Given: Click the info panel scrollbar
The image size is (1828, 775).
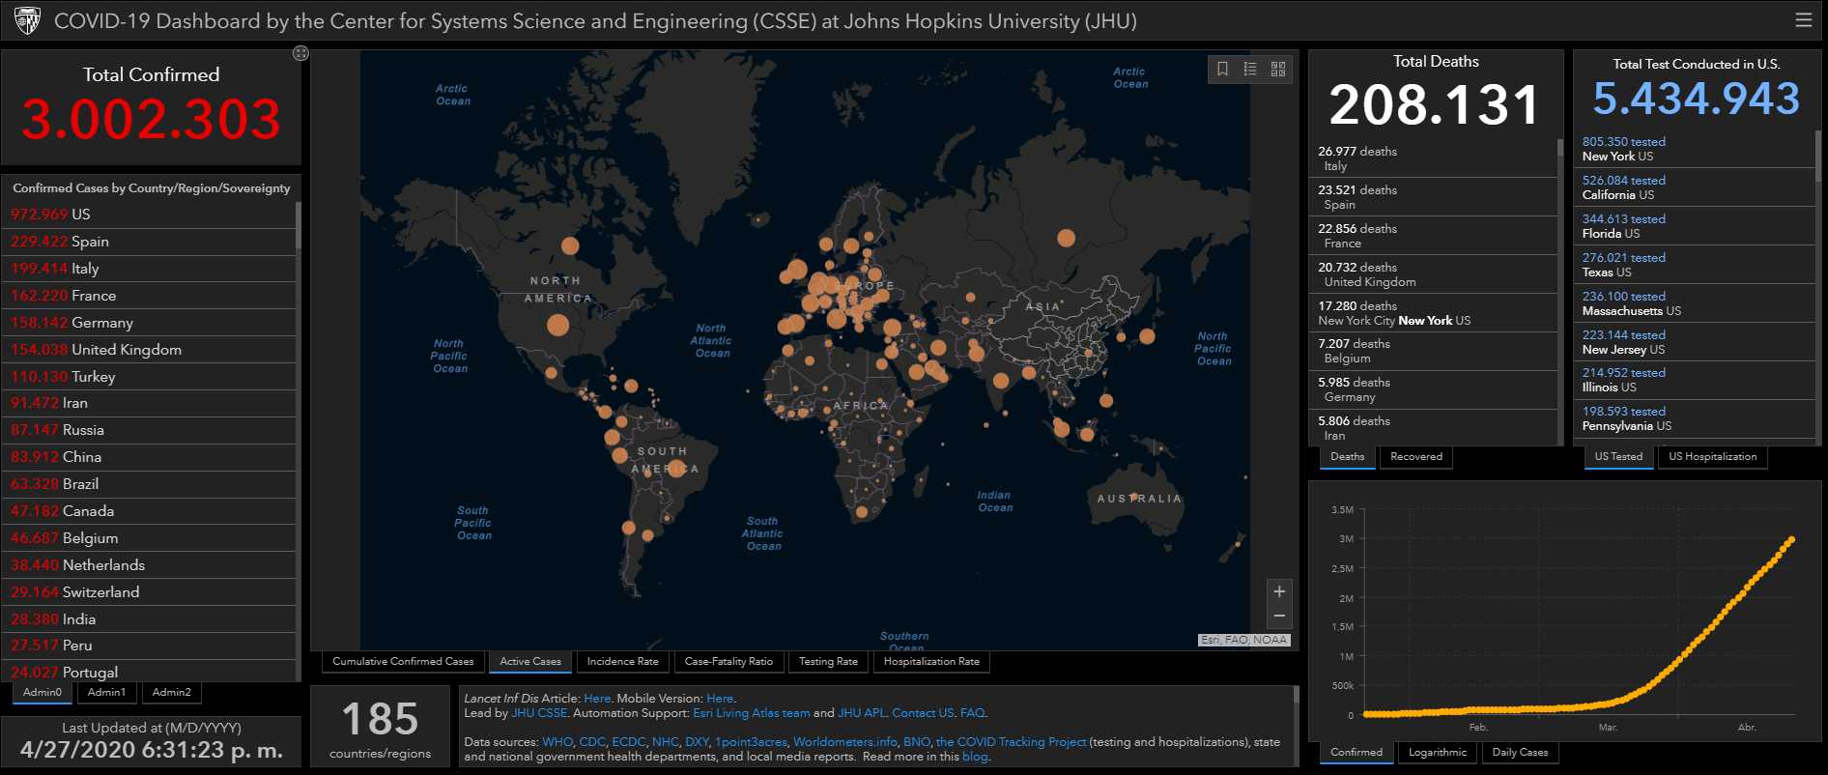Looking at the screenshot, I should [1296, 694].
